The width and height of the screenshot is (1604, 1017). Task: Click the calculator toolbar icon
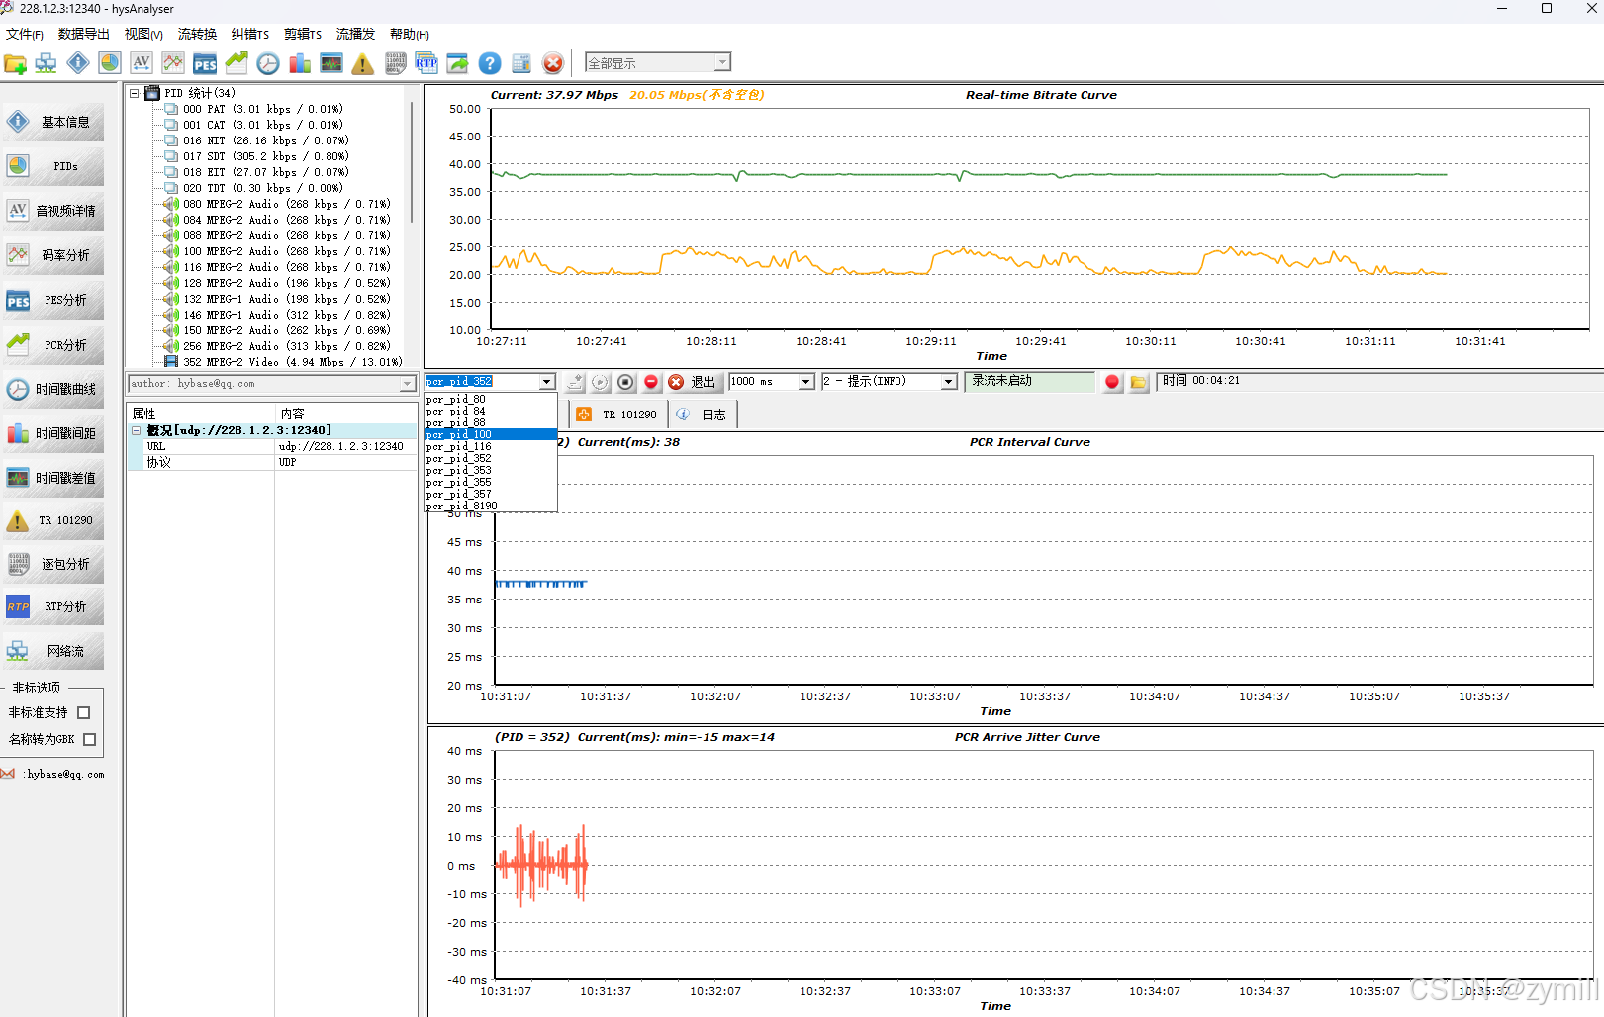click(521, 63)
